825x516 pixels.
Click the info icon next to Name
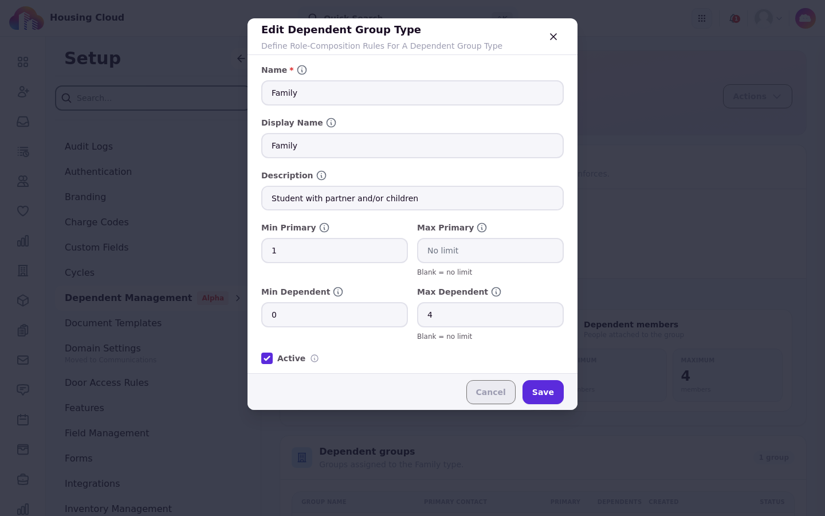302,70
